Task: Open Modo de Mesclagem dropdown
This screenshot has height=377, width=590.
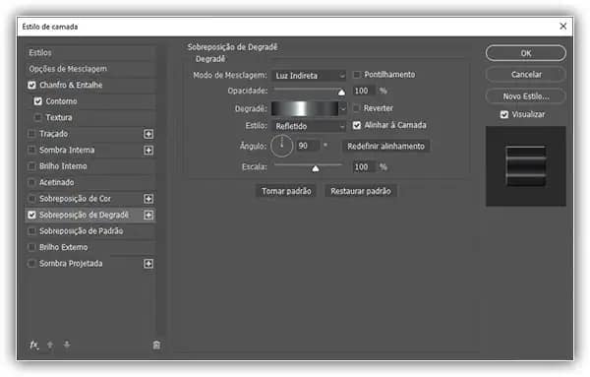Action: [309, 76]
